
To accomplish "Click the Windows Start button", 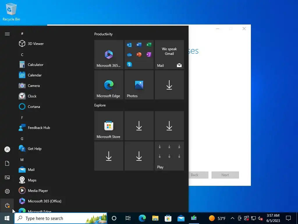I will (7, 218).
